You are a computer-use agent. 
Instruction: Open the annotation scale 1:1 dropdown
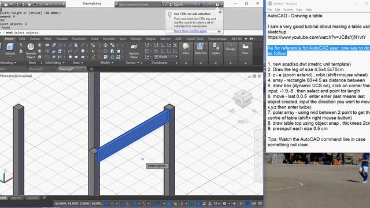[217, 203]
